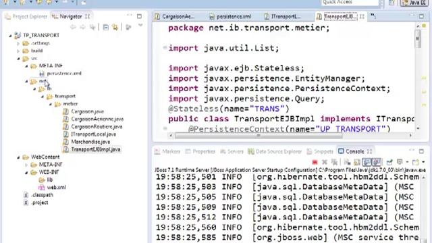Expand the .settings folder
The height and width of the screenshot is (243, 432).
(x=18, y=43)
